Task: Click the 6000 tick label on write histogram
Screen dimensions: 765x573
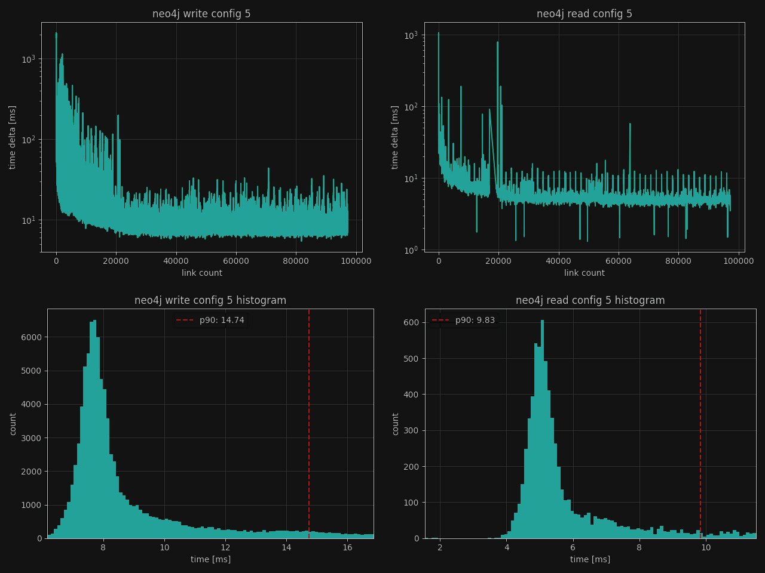Action: tap(32, 337)
